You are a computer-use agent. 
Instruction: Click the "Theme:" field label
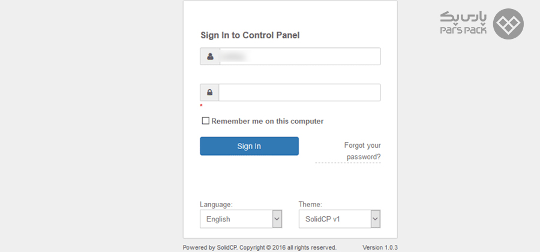[x=310, y=204]
